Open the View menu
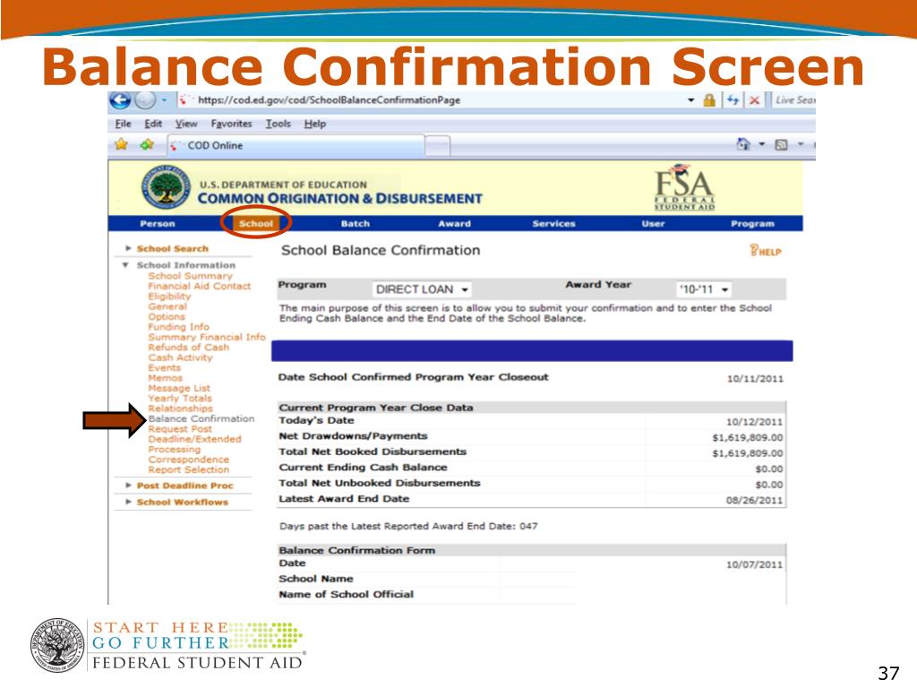 (186, 124)
